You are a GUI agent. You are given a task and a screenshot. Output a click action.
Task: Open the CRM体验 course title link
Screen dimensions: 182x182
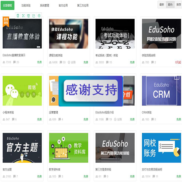coord(147,112)
